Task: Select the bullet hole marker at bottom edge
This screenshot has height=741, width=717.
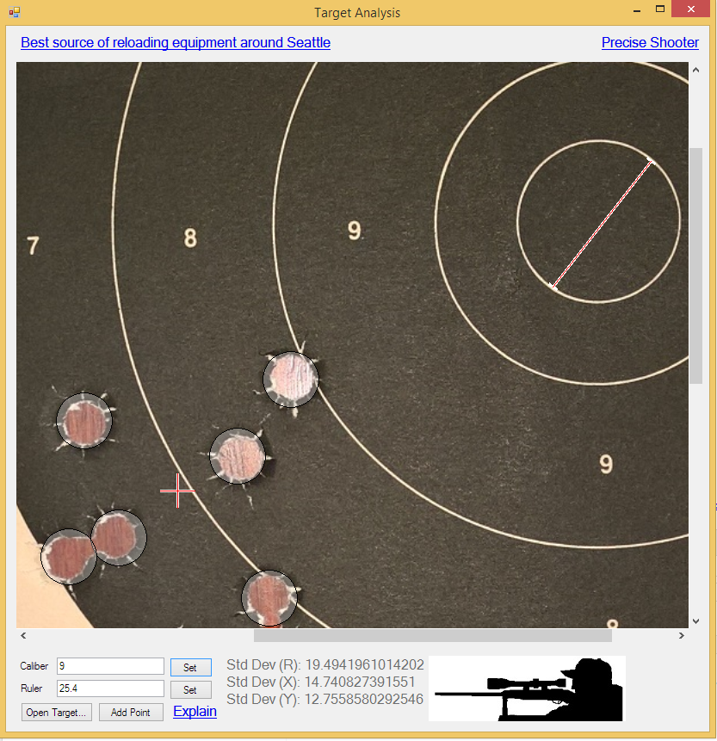Action: coord(269,598)
